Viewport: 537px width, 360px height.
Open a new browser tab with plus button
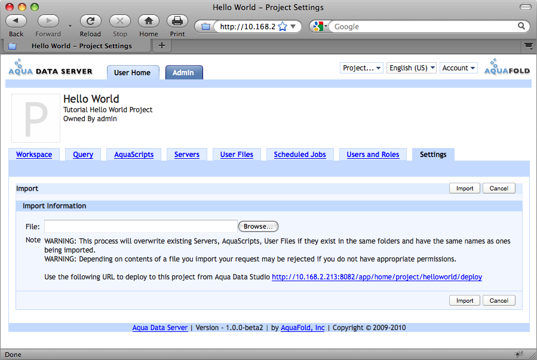162,45
